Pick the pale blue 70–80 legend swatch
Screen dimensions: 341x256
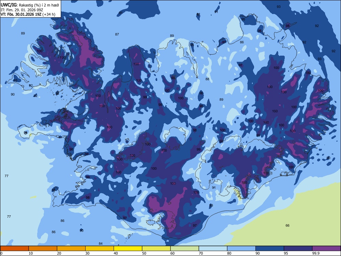[x=213, y=248]
